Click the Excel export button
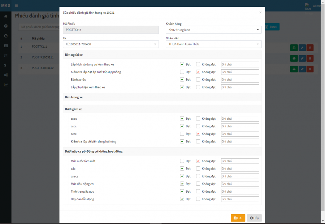The width and height of the screenshot is (325, 224). pos(272,27)
